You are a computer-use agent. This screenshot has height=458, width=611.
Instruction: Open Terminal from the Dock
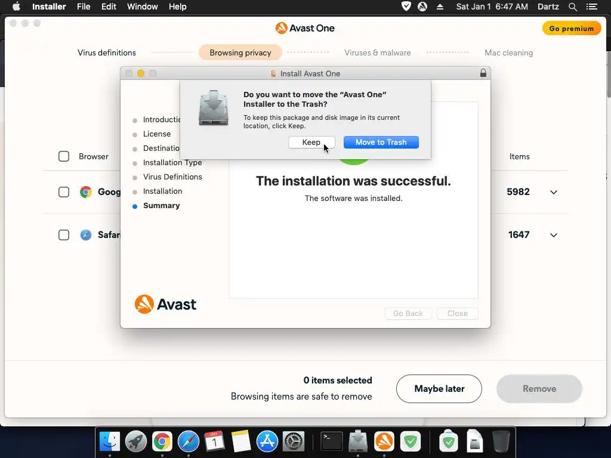[x=332, y=442]
